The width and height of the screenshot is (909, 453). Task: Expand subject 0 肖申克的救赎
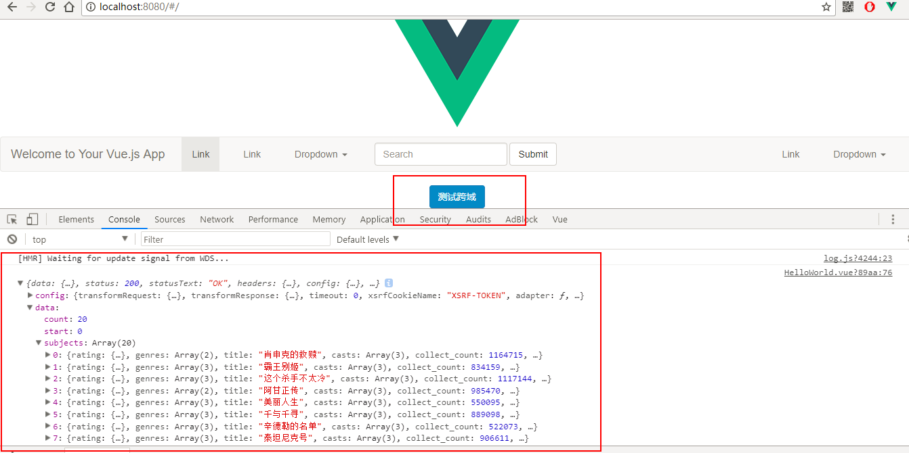tap(47, 355)
